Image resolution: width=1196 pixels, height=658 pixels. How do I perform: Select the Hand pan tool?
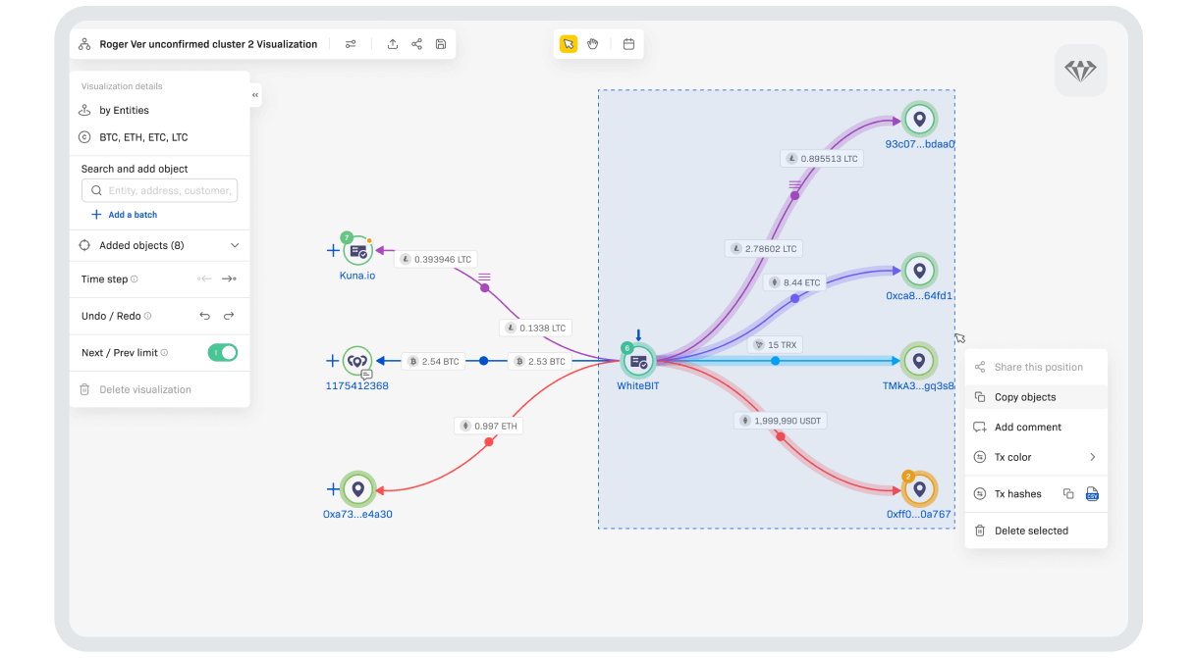click(x=592, y=43)
